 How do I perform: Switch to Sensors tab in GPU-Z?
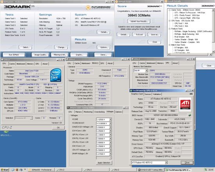tap(148, 94)
